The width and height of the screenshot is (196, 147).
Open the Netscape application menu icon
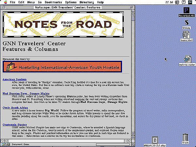pos(190,2)
